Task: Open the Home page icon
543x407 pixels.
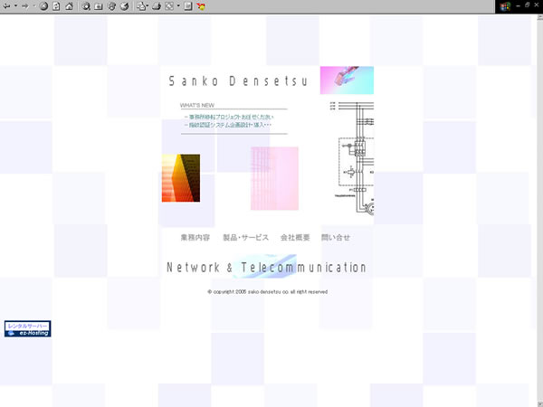Action: coord(70,6)
